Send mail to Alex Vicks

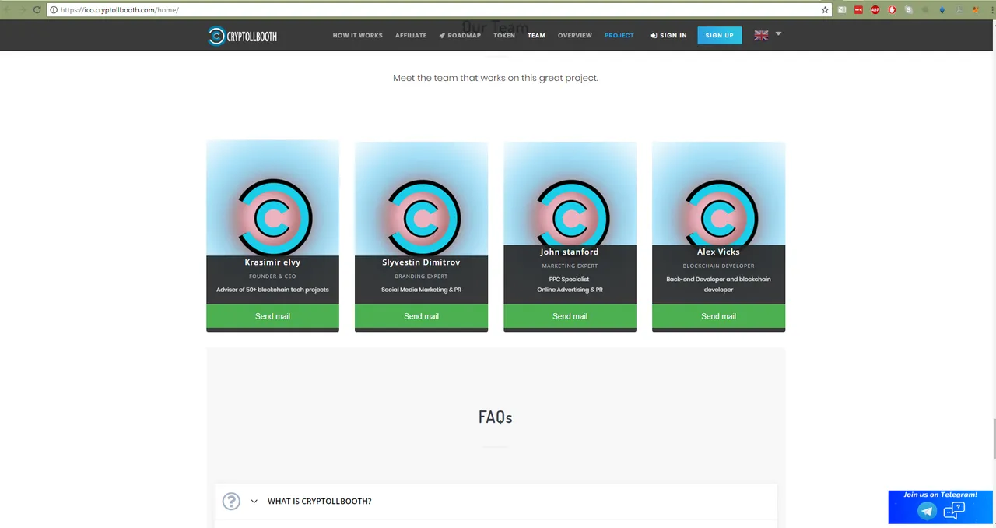pos(718,316)
